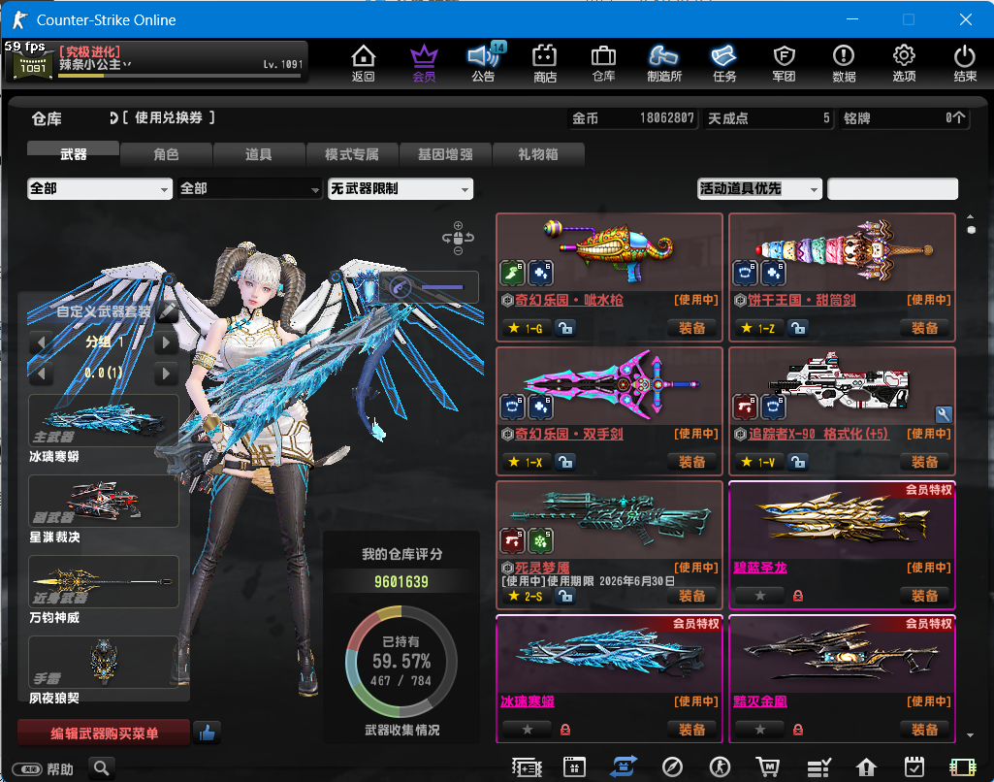Click the search input field beside sort dropdown
The width and height of the screenshot is (994, 782).
892,189
